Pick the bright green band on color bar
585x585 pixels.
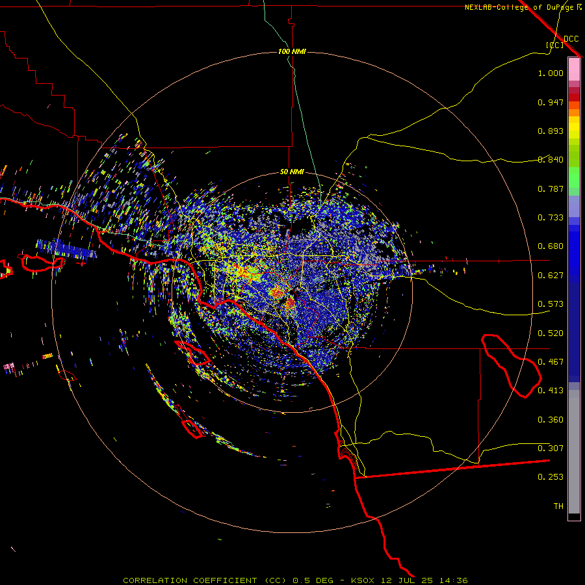pyautogui.click(x=574, y=177)
